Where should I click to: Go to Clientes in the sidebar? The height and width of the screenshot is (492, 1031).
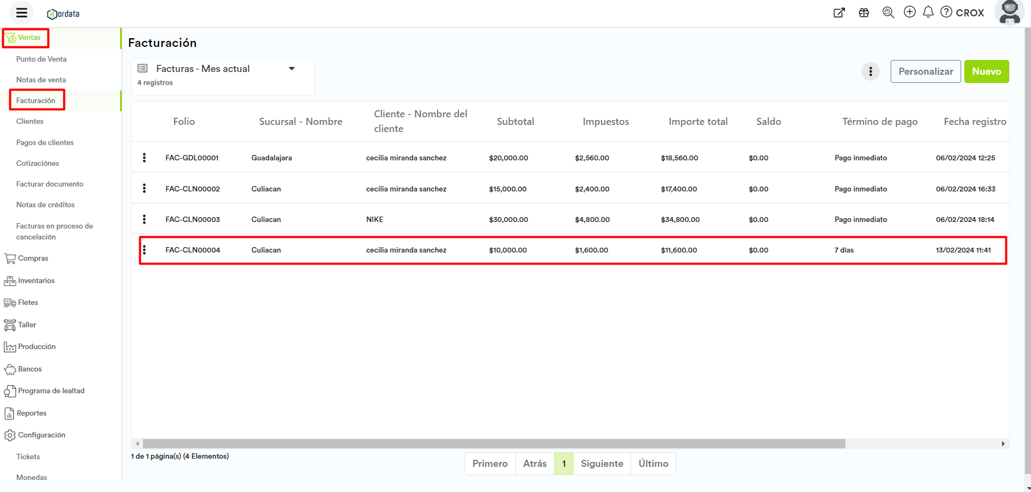coord(30,122)
